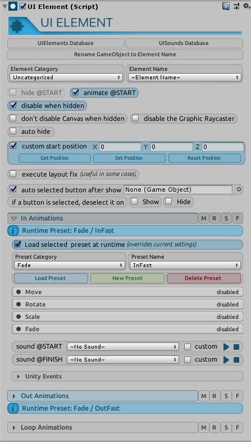Click the Reset Position button
The width and height of the screenshot is (251, 442).
tap(204, 158)
